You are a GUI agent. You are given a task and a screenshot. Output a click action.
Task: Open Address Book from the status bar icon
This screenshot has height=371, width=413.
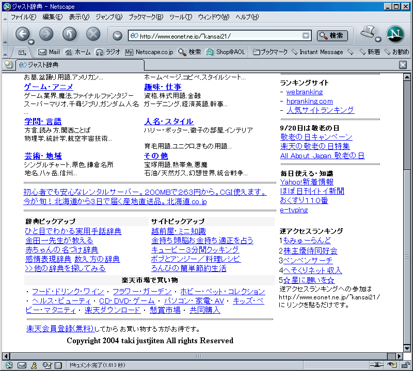pos(58,365)
